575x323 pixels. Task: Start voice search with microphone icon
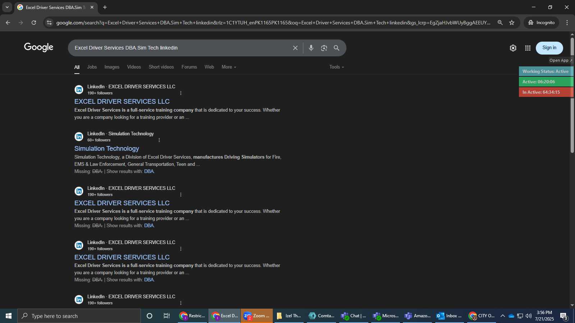click(311, 48)
